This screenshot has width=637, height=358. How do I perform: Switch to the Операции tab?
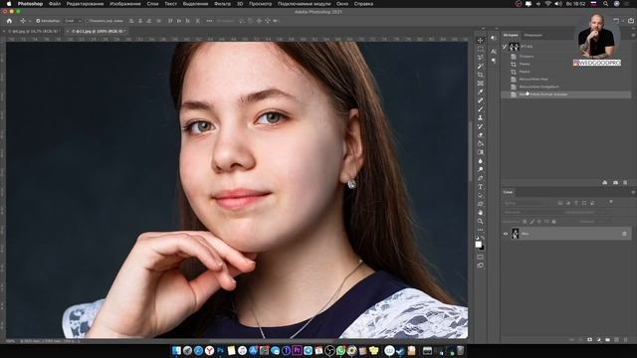point(532,36)
